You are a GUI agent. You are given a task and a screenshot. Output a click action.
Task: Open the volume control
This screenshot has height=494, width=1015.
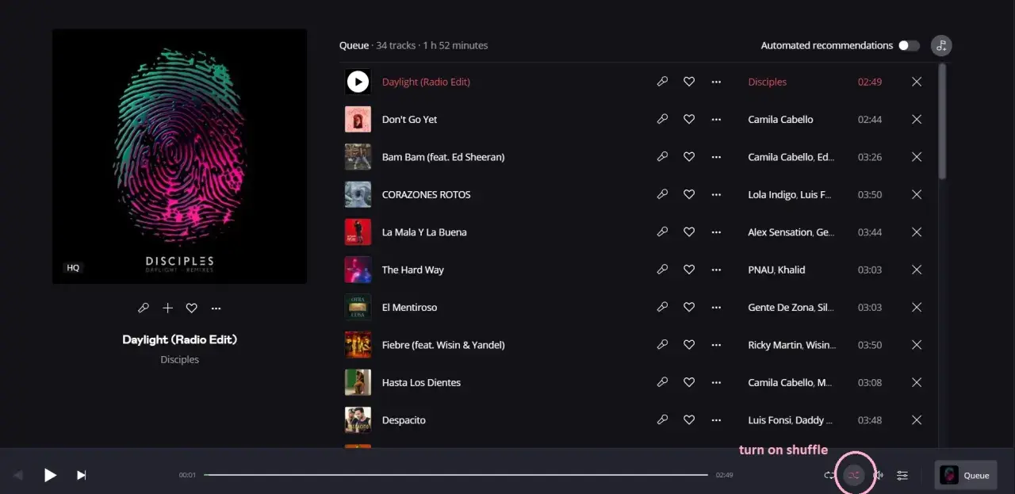coord(878,475)
